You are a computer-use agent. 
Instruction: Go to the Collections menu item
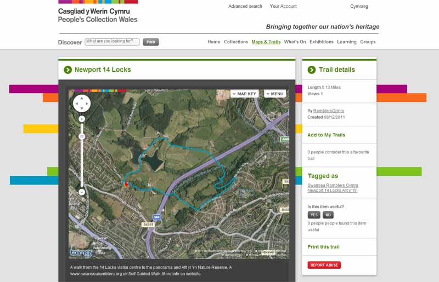point(236,42)
